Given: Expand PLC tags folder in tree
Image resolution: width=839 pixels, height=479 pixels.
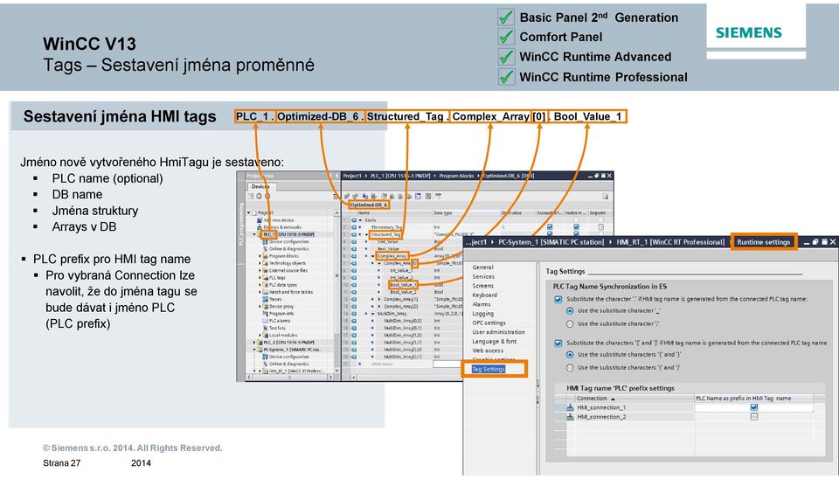Looking at the screenshot, I should coord(260,277).
